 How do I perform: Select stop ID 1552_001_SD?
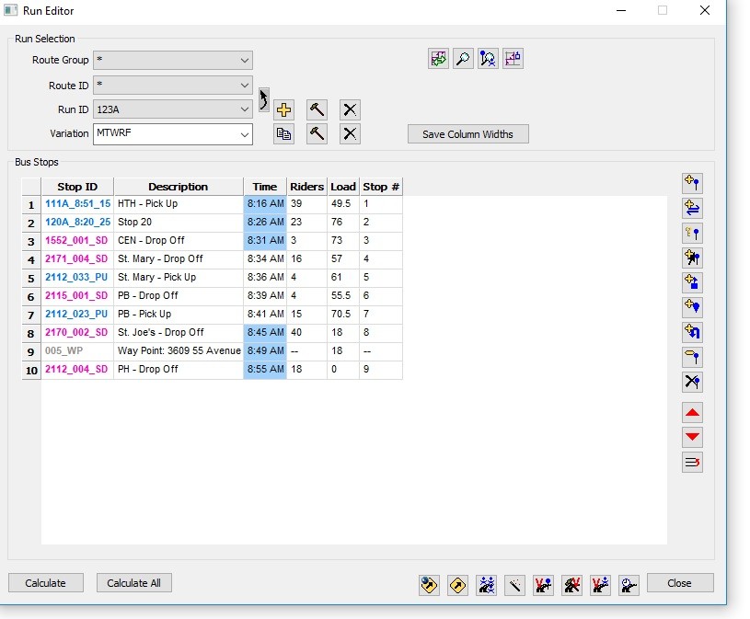tap(77, 240)
